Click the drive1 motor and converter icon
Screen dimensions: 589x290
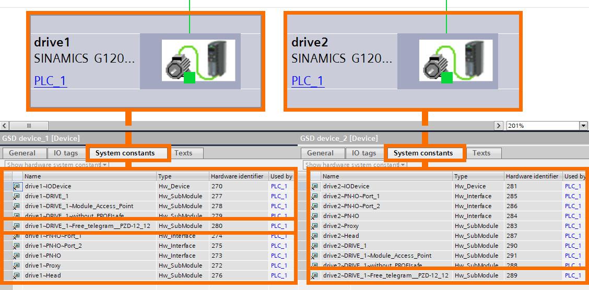(x=198, y=61)
